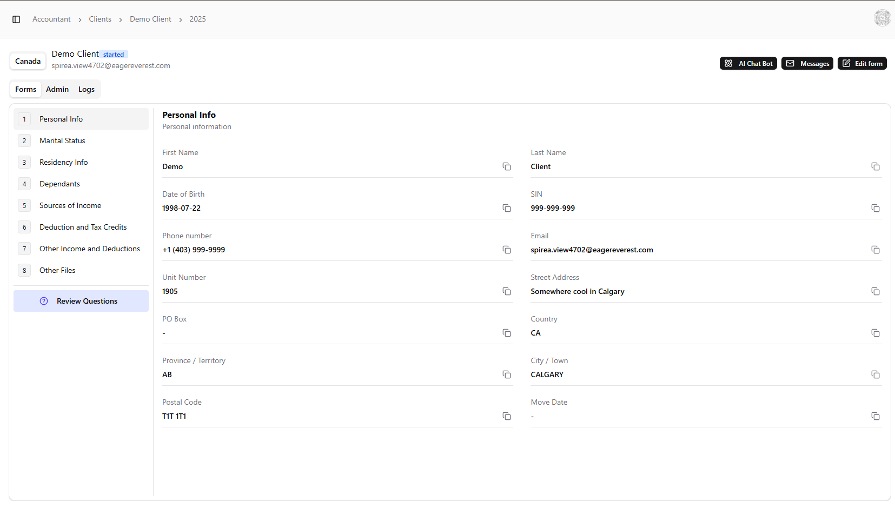This screenshot has height=509, width=895.
Task: Select Deduction and Tax Credits section
Action: 81,227
